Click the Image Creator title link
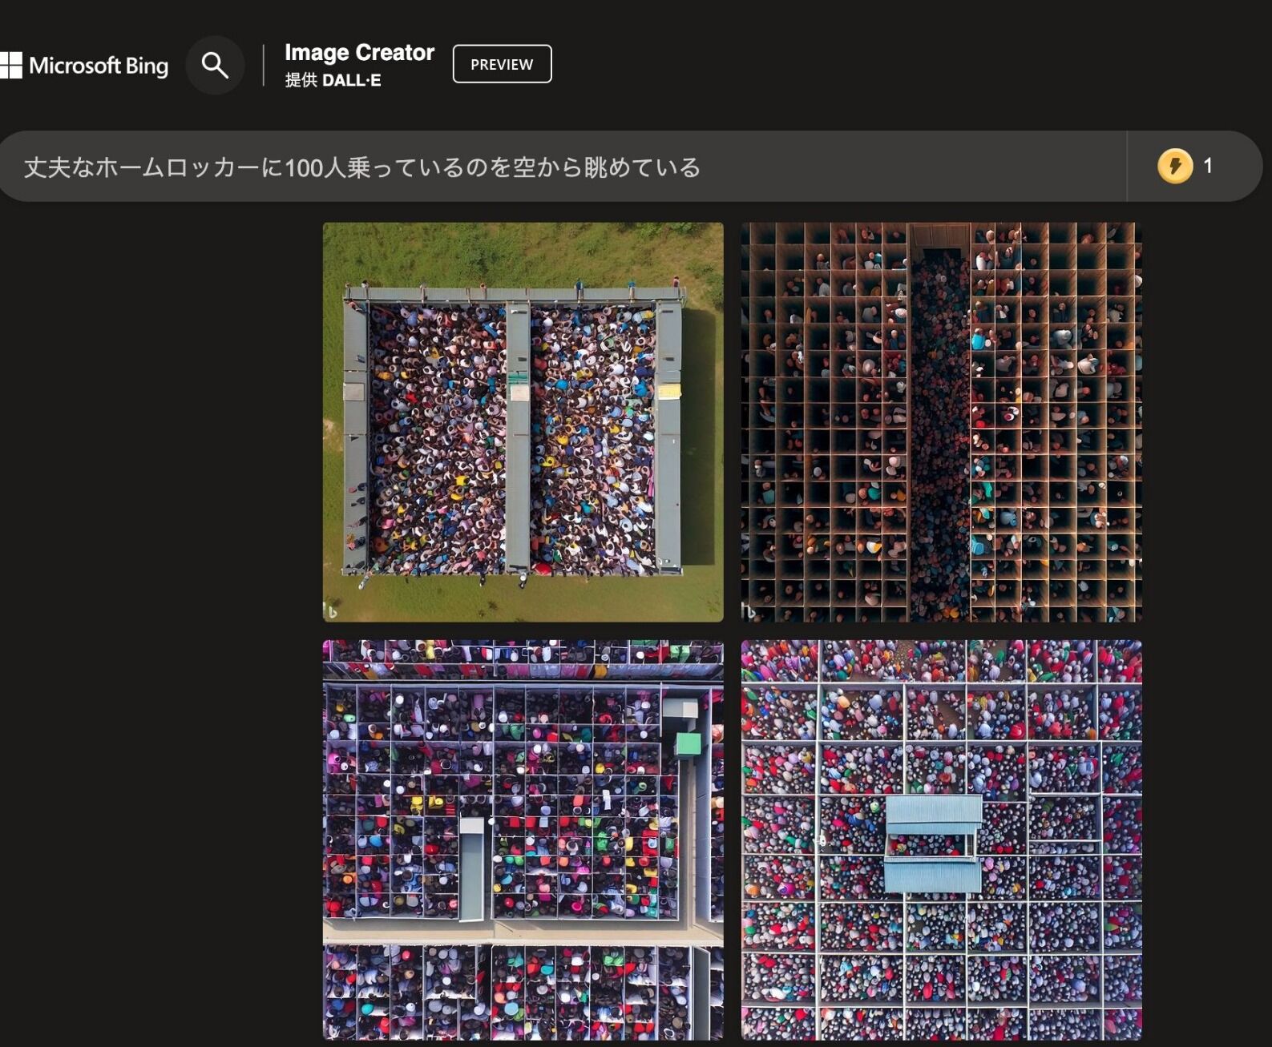This screenshot has width=1272, height=1047. tap(359, 52)
